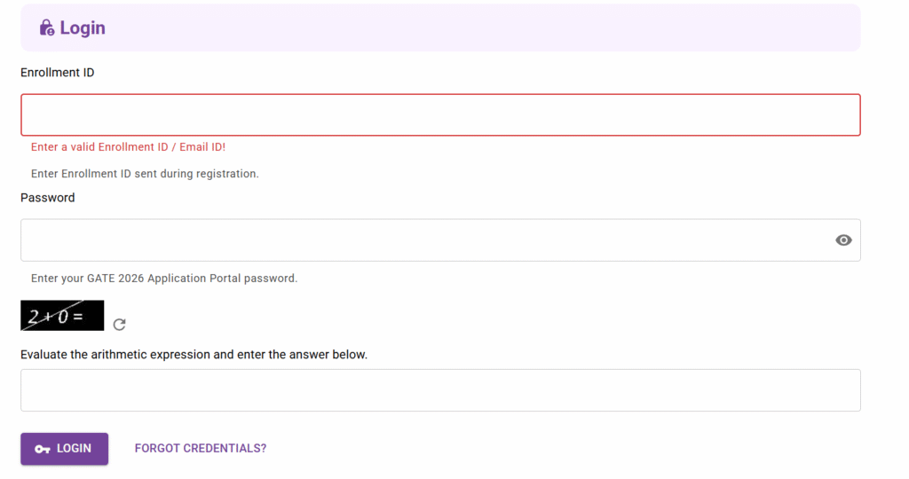The image size is (909, 479).
Task: Click the key icon on the Login button
Action: (x=43, y=449)
